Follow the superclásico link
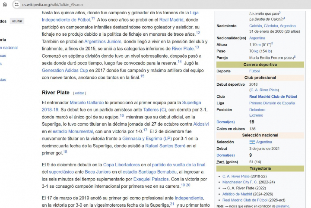This screenshot has width=311, height=208. (x=61, y=172)
